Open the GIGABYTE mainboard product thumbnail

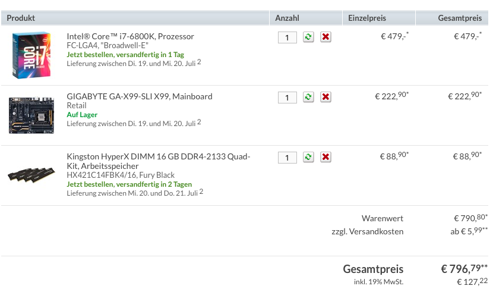[x=31, y=115]
